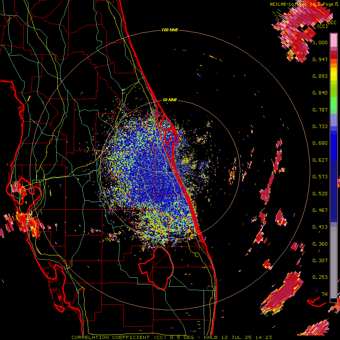The image size is (340, 340).
Task: Click the 14:23 timestamp
Action: (263, 337)
